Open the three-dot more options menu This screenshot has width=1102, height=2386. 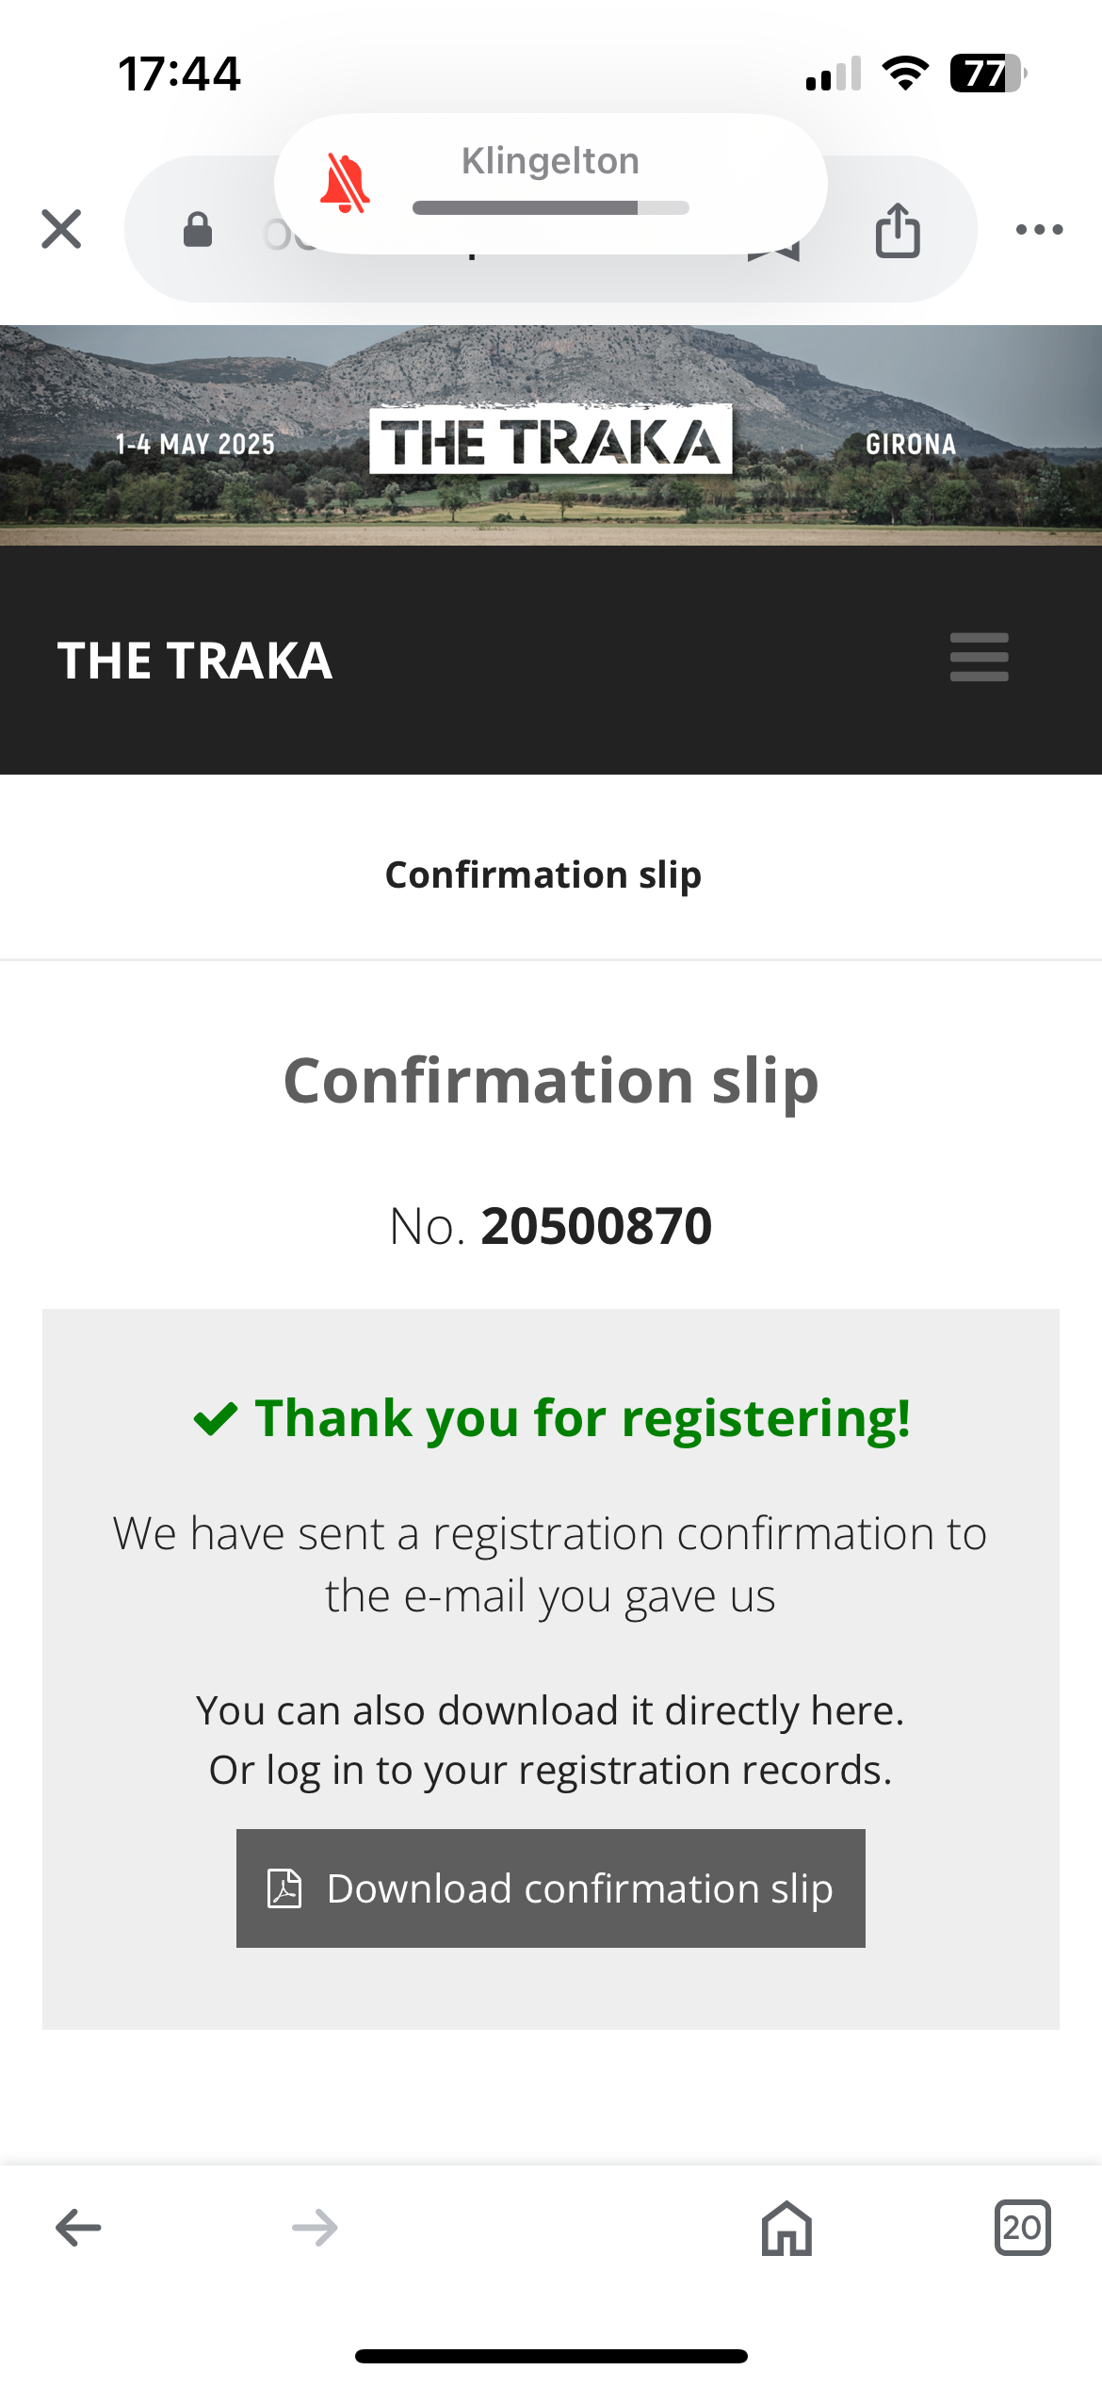pos(1039,229)
